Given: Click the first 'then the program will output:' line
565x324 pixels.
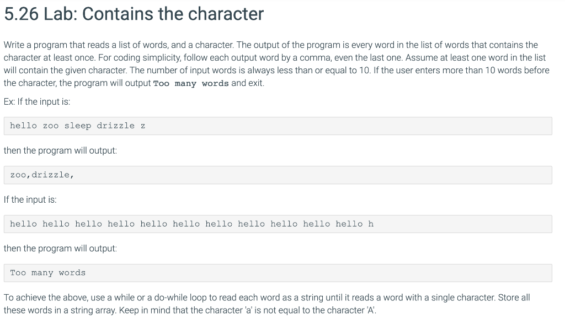Looking at the screenshot, I should [x=60, y=150].
